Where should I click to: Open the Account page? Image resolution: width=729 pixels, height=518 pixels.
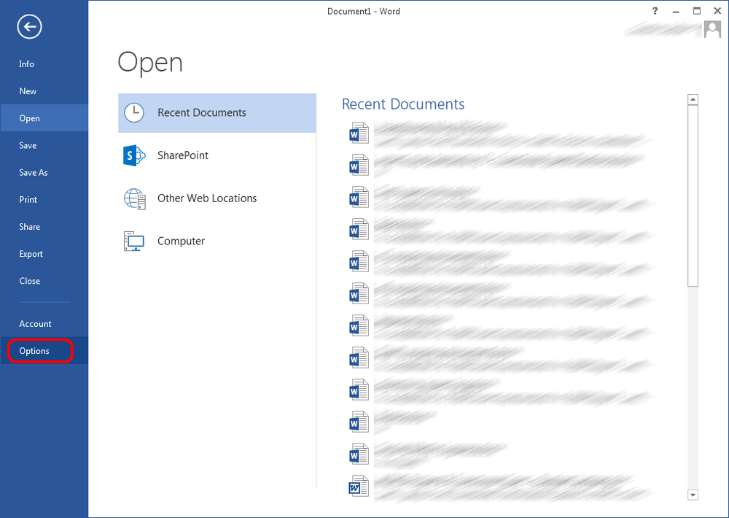click(x=44, y=324)
